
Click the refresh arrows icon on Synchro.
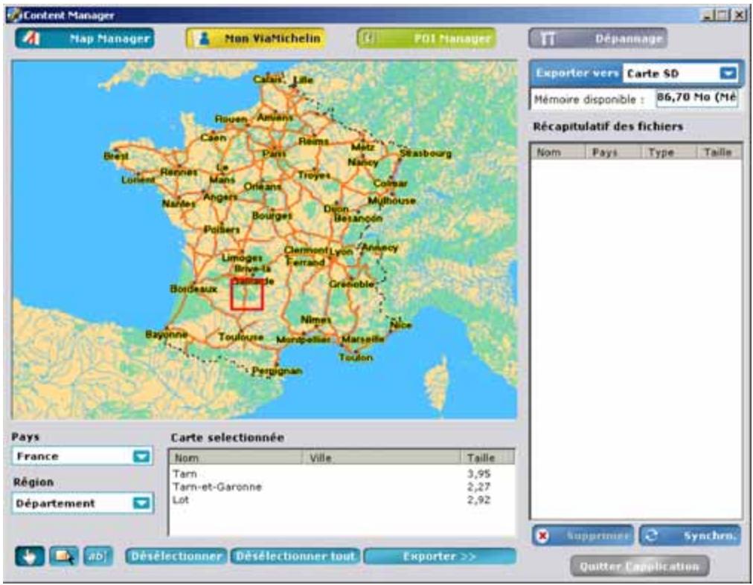[651, 536]
